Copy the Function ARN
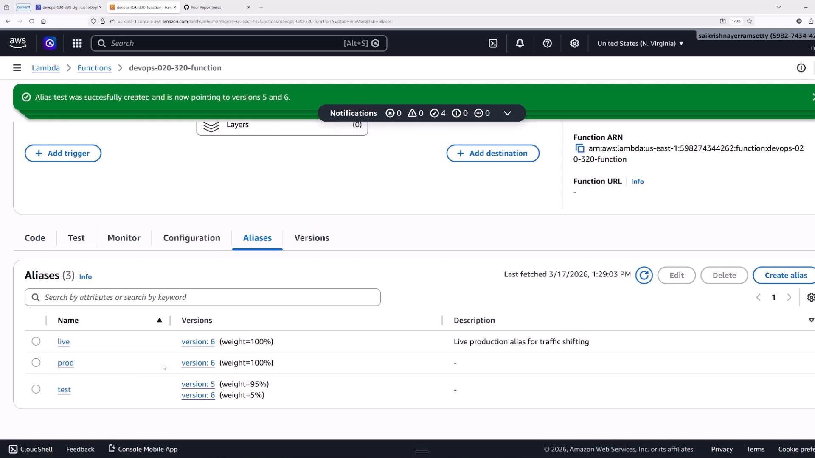This screenshot has height=458, width=815. click(580, 148)
